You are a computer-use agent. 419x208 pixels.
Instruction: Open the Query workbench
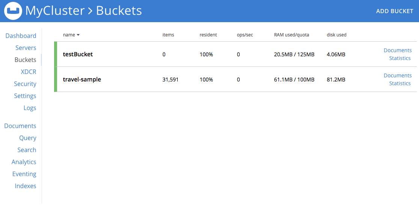coord(28,138)
